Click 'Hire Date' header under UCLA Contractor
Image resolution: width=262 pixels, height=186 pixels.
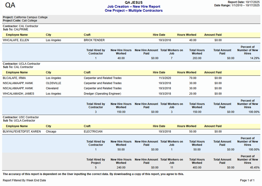click(159, 73)
